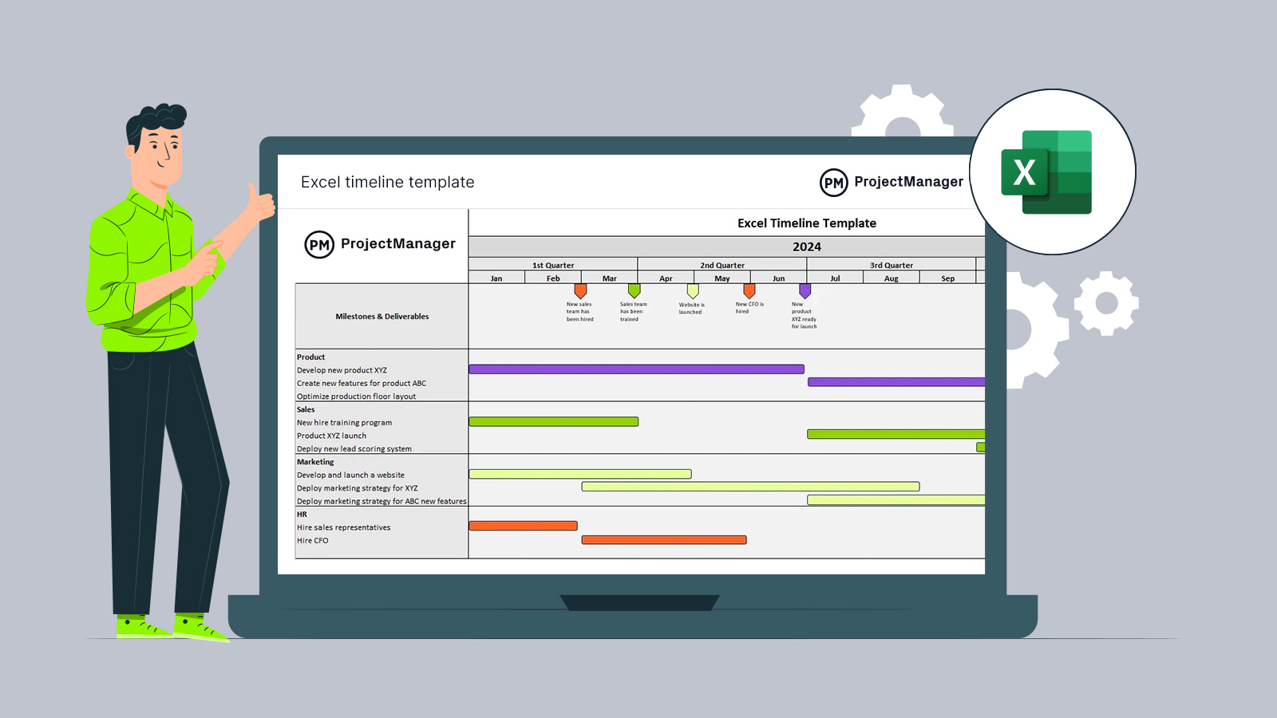Select the purple 'New product XYZ ready' marker
Viewport: 1277px width, 718px height.
(805, 291)
